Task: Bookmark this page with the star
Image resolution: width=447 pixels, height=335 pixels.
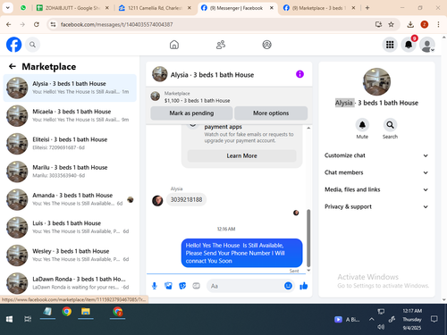Action: (392, 24)
